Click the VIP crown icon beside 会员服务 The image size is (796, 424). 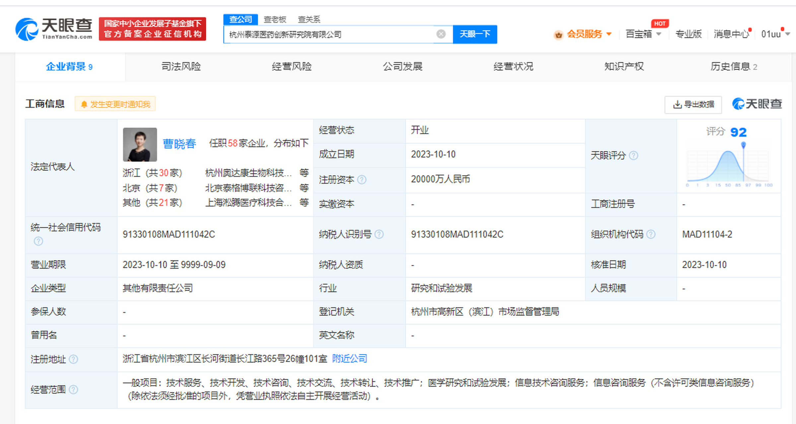click(x=558, y=34)
